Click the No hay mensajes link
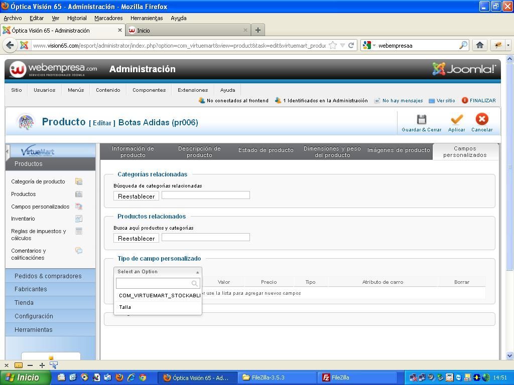Viewport: 514px width, 385px height. [399, 100]
